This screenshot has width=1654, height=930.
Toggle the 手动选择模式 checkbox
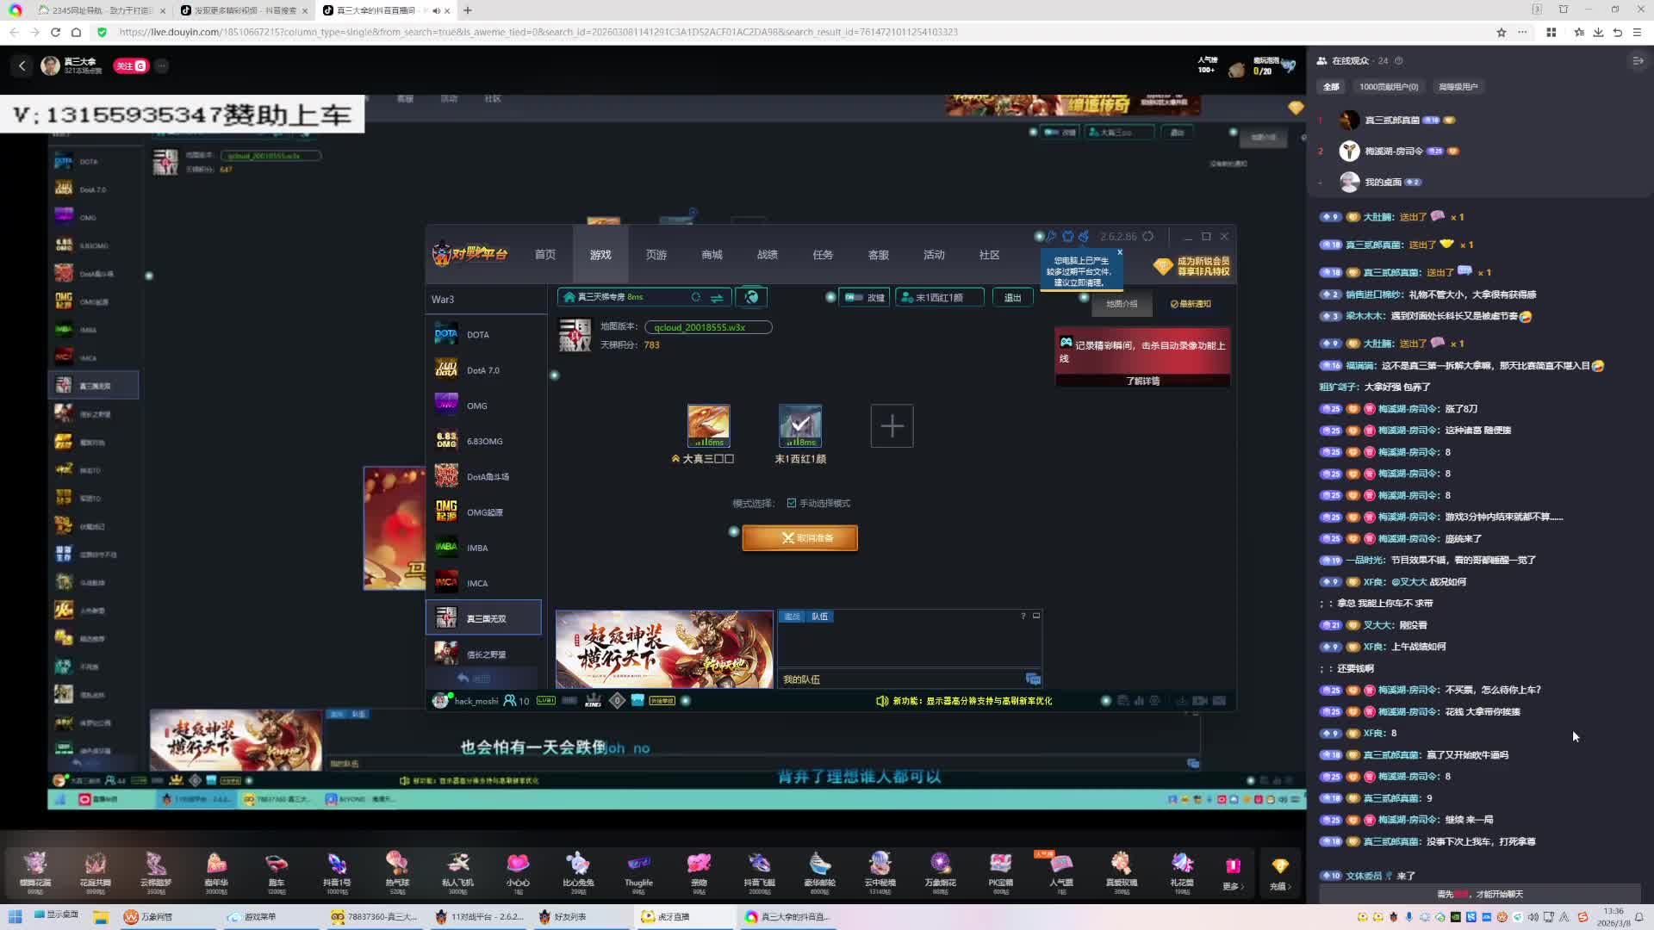coord(792,504)
